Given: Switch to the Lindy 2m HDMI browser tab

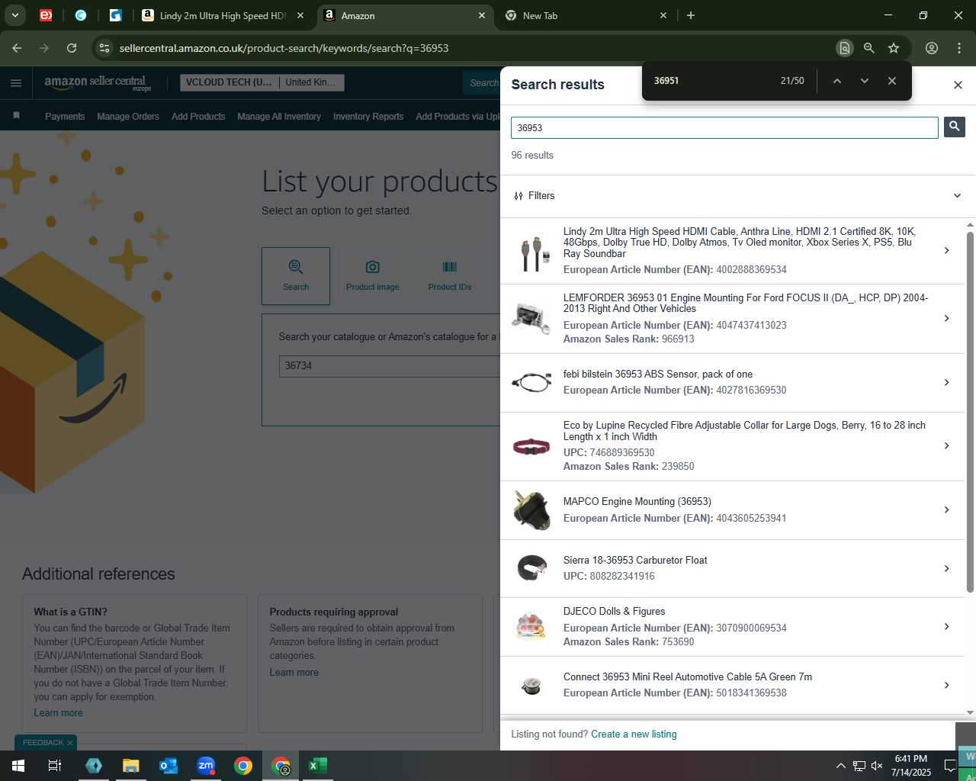Looking at the screenshot, I should click(223, 15).
